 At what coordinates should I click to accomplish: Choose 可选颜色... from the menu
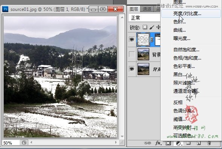(184, 135)
